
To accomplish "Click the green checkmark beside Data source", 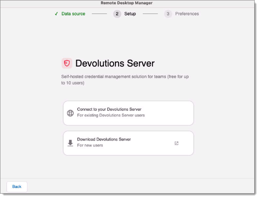I will click(56, 14).
